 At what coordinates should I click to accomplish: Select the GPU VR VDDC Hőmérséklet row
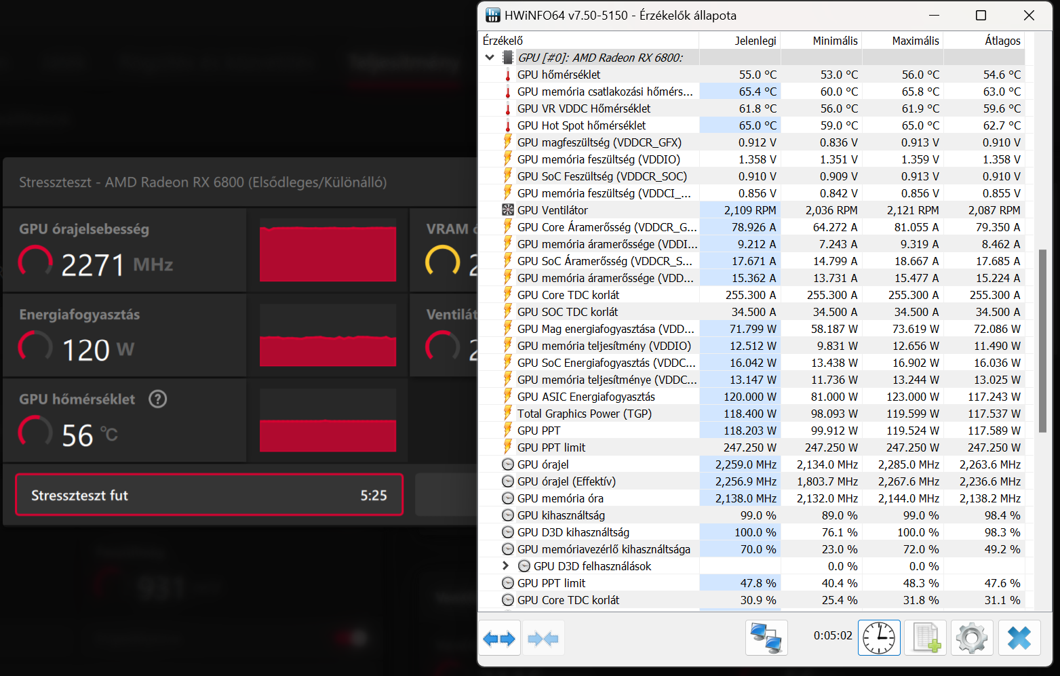[x=751, y=108]
